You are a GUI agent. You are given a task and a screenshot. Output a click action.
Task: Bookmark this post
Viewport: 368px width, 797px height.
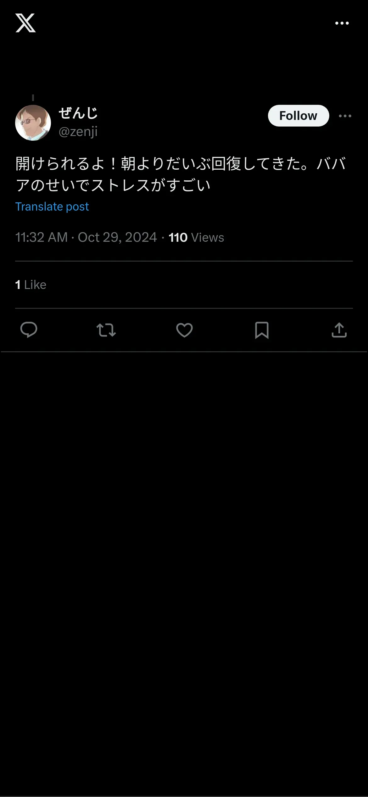262,330
